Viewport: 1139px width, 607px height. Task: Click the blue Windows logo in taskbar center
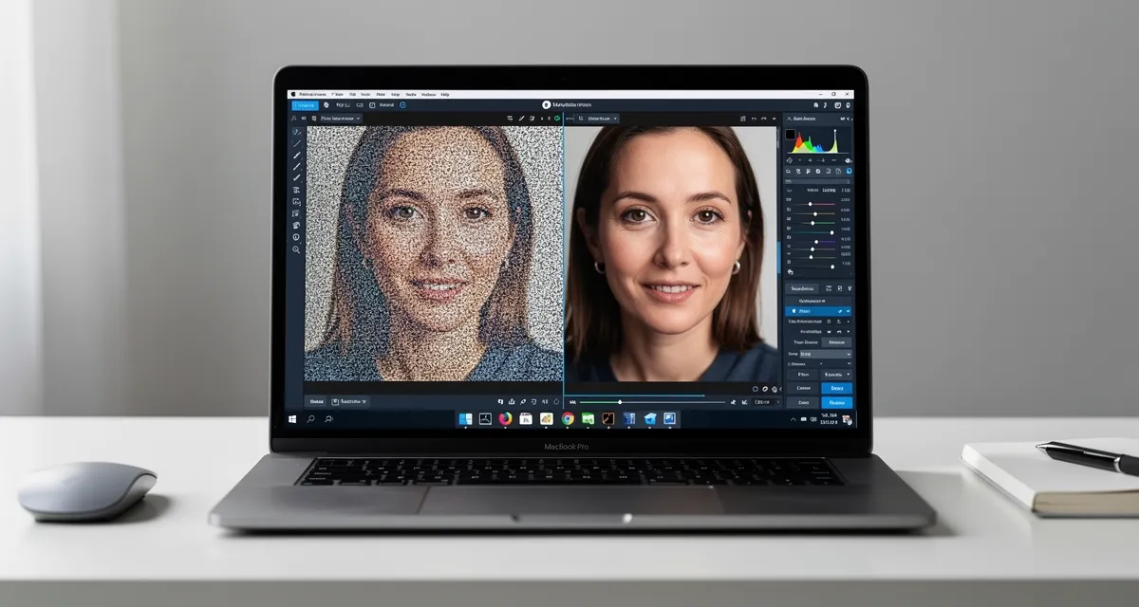pos(465,418)
